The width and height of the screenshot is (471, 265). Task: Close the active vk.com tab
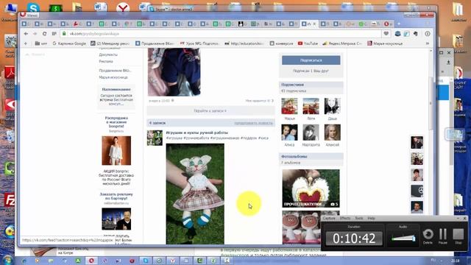315,24
